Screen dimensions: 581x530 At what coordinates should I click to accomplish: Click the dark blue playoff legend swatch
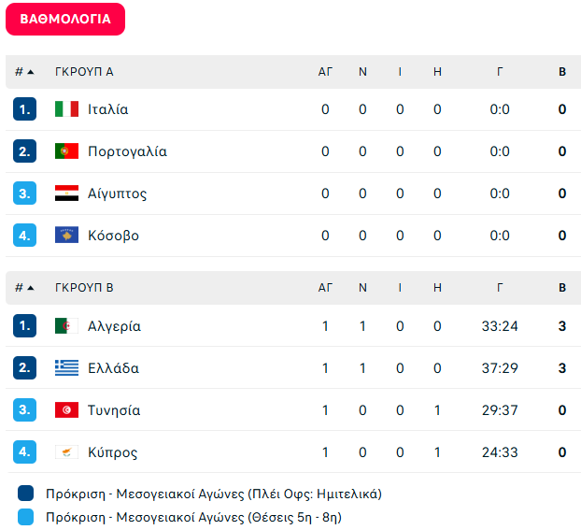pyautogui.click(x=25, y=494)
